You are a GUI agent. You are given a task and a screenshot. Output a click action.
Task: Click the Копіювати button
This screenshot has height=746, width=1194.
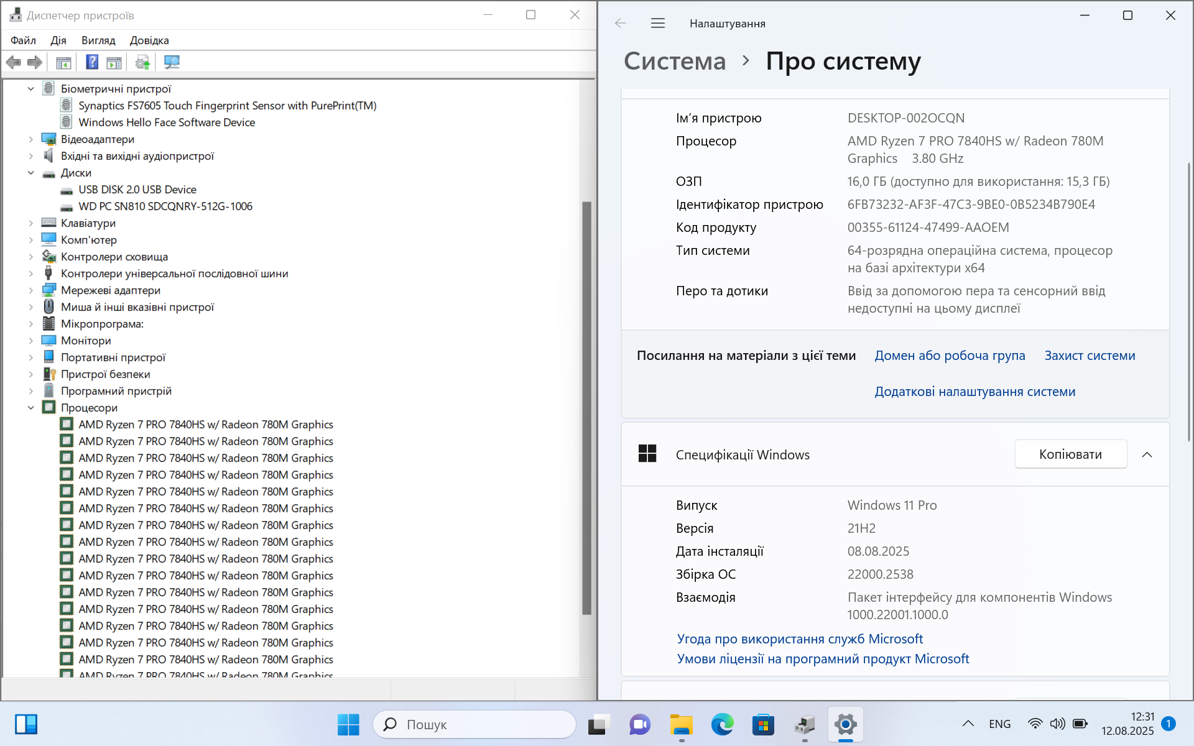click(1070, 454)
